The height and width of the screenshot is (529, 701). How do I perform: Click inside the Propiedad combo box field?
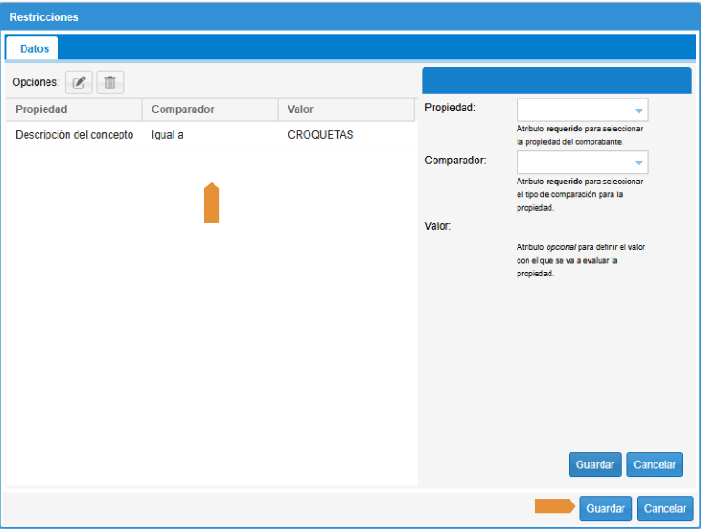click(x=573, y=111)
